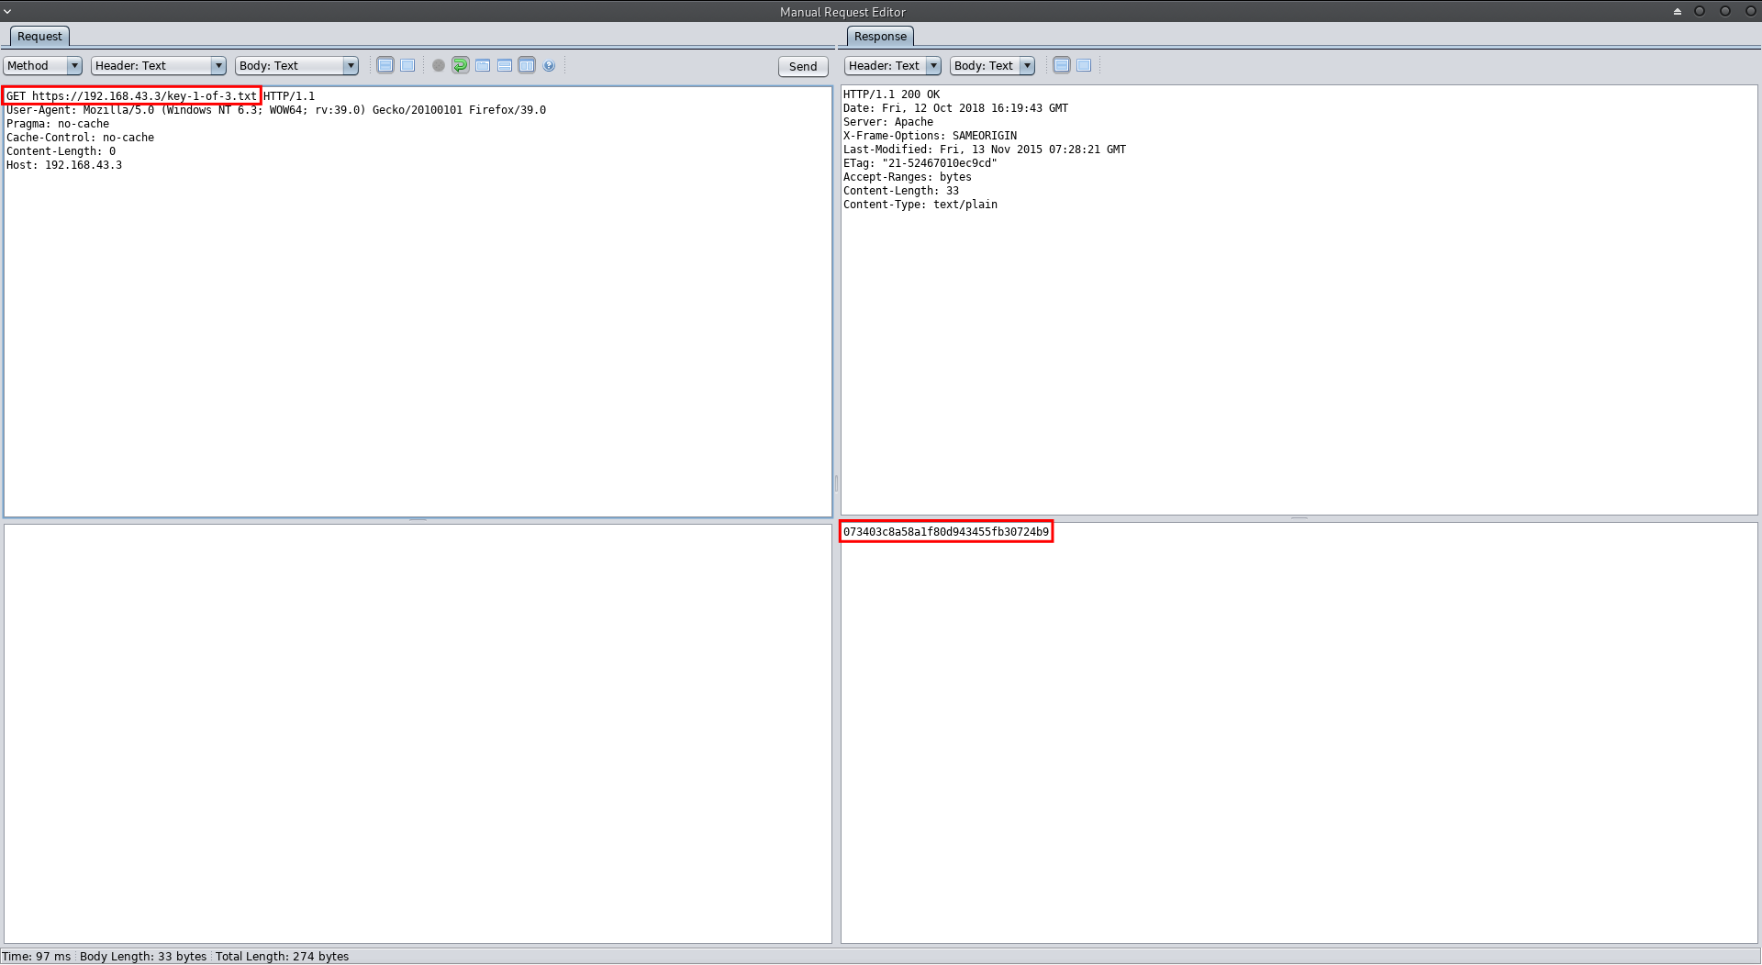Viewport: 1762px width, 965px height.
Task: Open the Response 'Body: Text' dropdown
Action: (992, 65)
